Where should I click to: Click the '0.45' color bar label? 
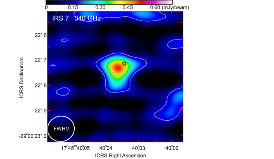(128, 7)
